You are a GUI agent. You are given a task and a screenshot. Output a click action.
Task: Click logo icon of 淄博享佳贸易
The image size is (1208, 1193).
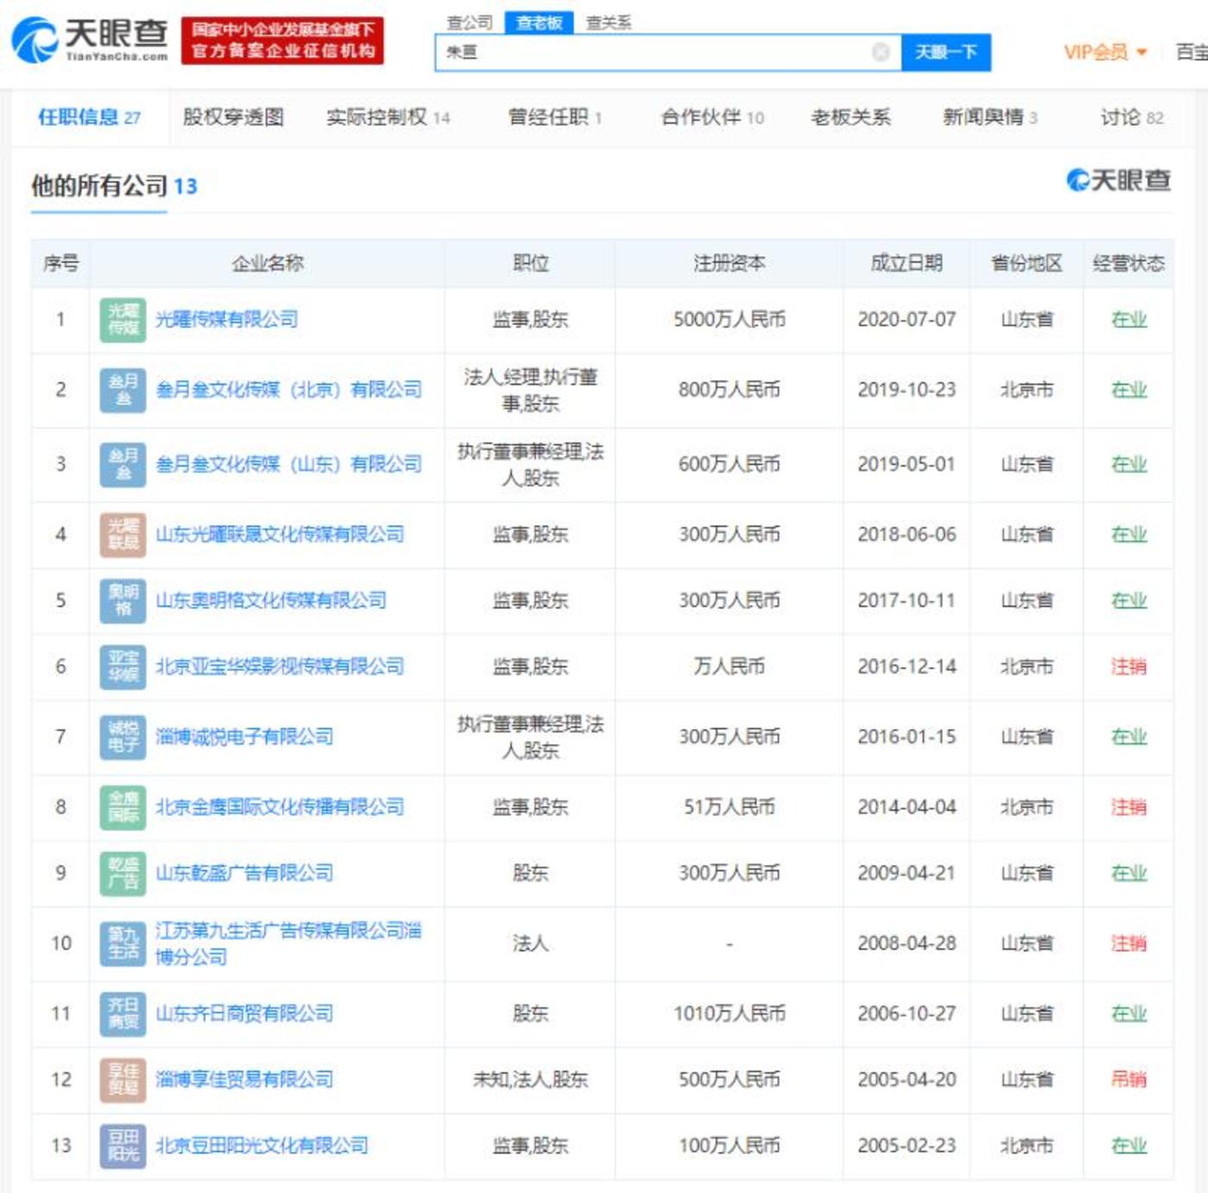pos(123,1079)
